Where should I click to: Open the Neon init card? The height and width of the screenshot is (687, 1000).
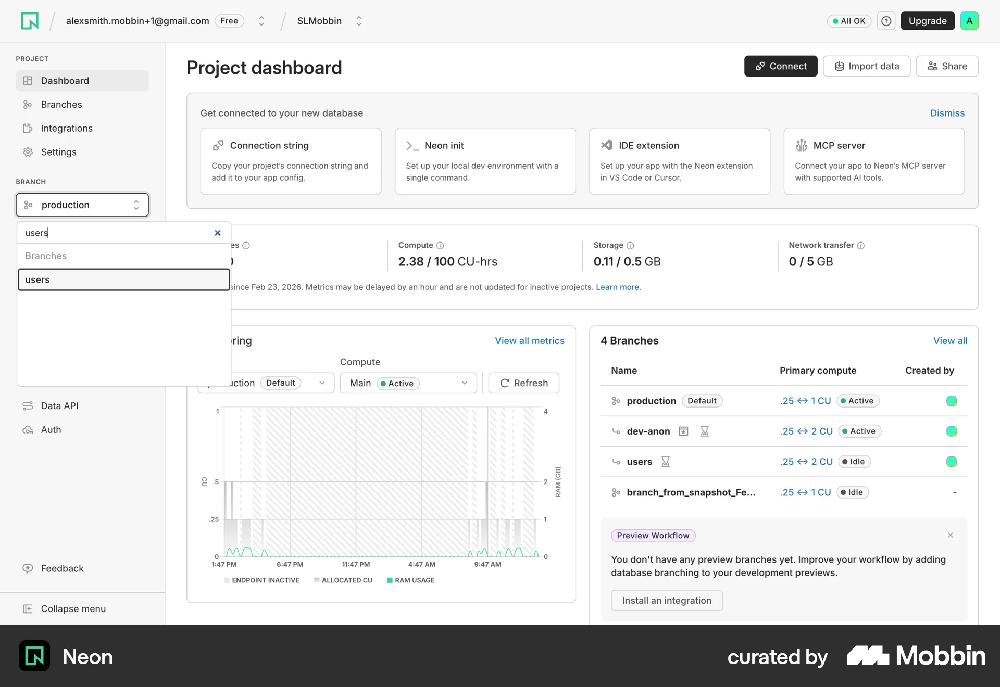tap(485, 161)
